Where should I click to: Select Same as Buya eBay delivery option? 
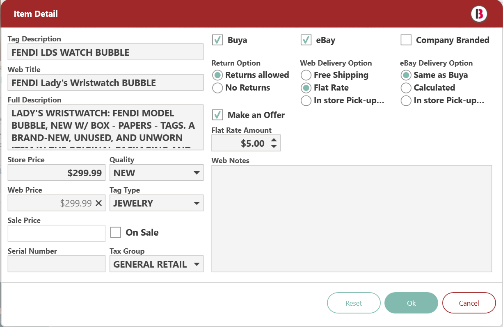406,75
